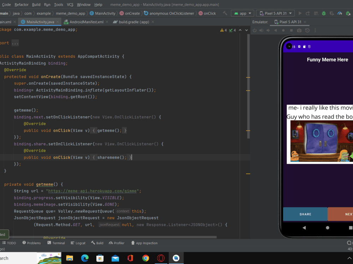The height and width of the screenshot is (264, 353).
Task: Click Apply Changes and Restart Activity icon
Action: [308, 13]
